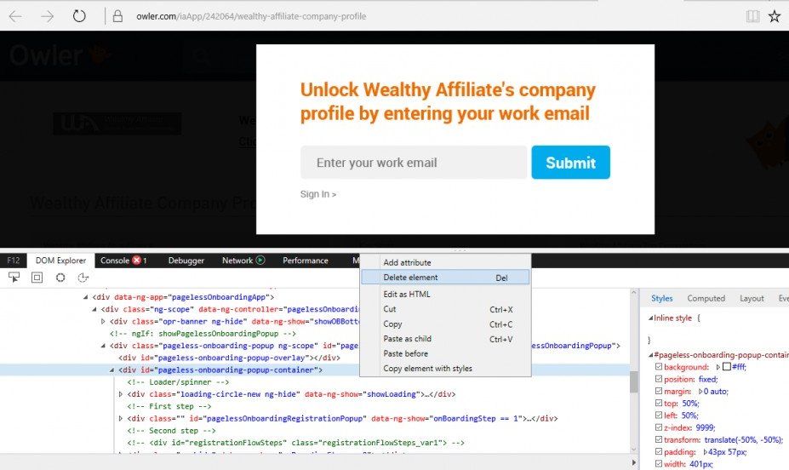Uncheck the position: fixed property
789x470 pixels.
tap(659, 379)
